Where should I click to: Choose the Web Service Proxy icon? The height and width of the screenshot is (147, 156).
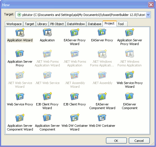[x=20, y=96]
